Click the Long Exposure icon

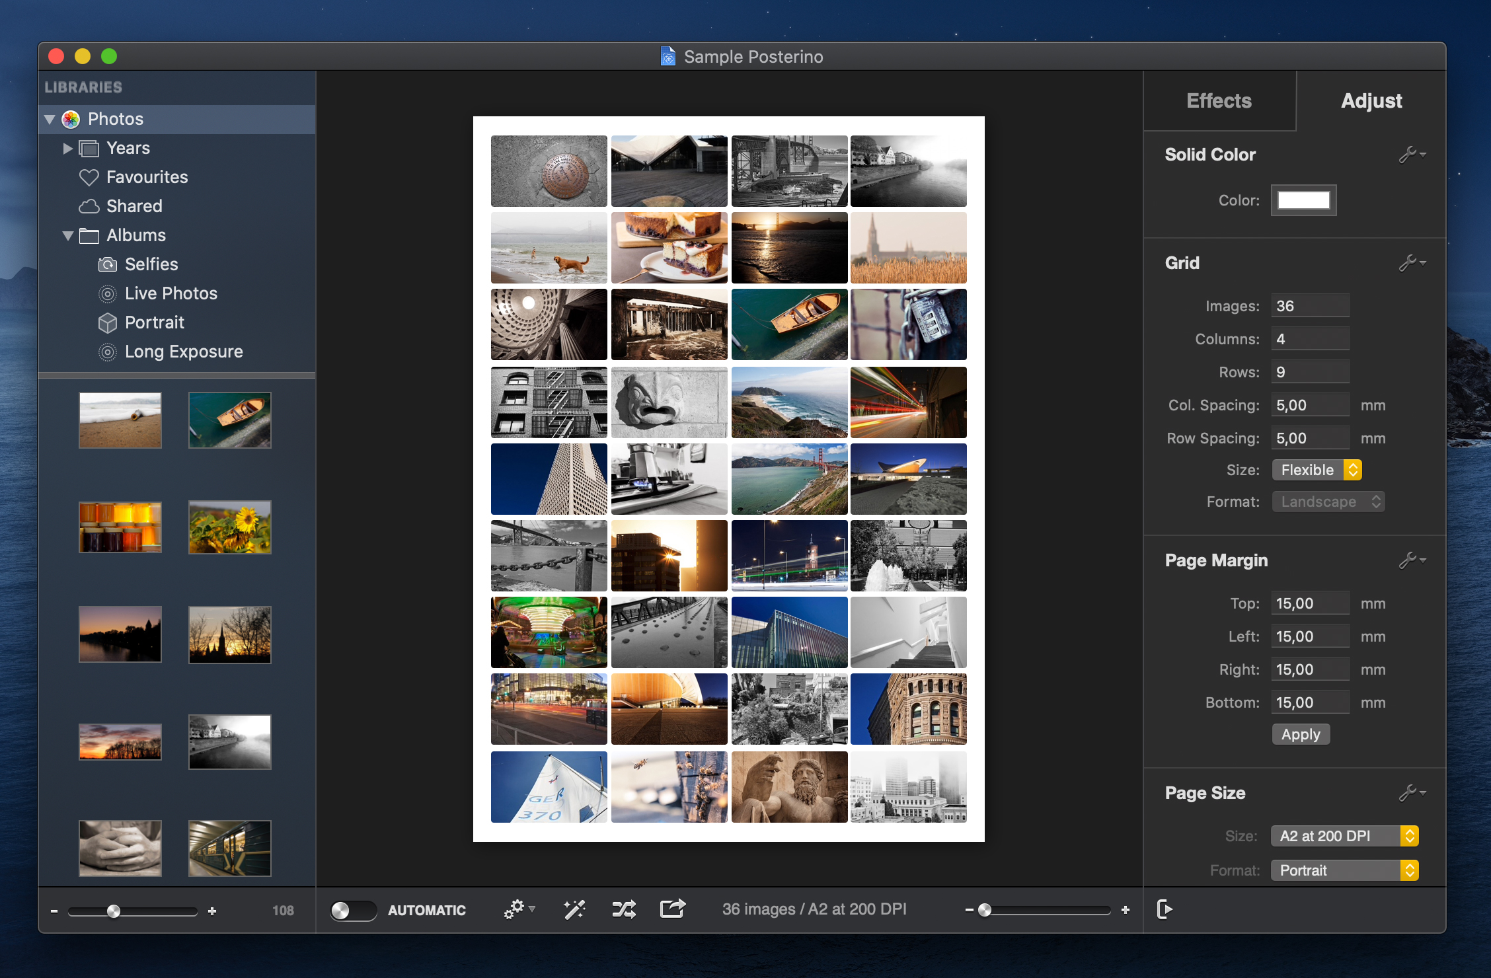point(107,352)
